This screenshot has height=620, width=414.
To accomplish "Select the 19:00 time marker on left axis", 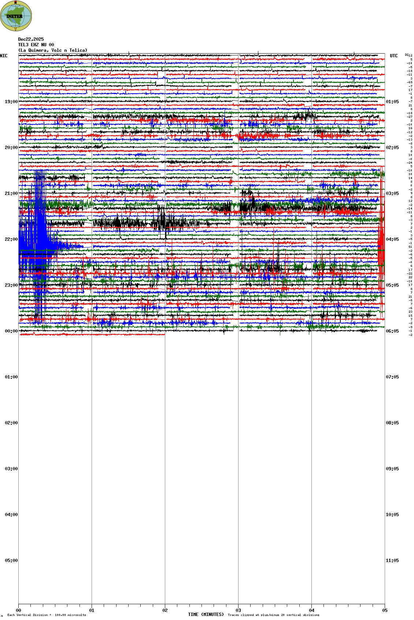I will point(11,102).
